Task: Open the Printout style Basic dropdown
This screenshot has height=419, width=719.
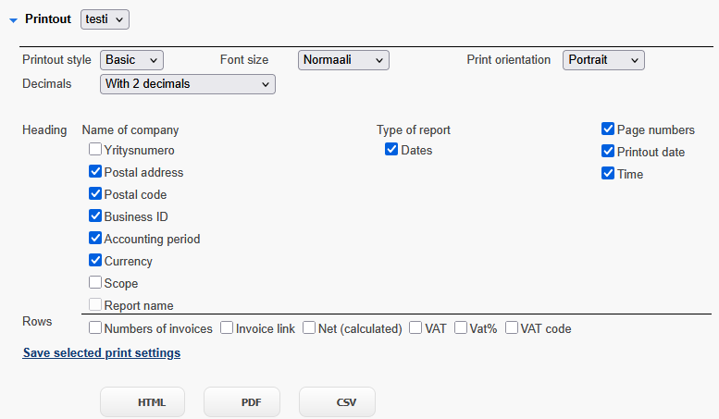Action: pyautogui.click(x=131, y=60)
